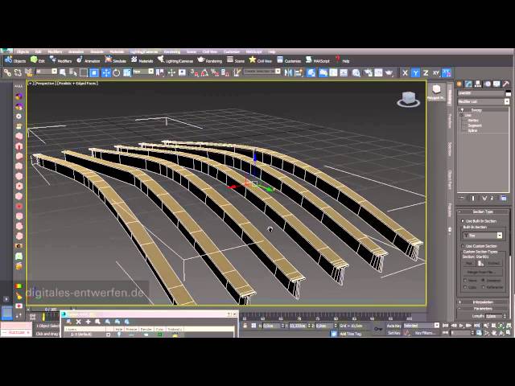This screenshot has width=515, height=386.
Task: Select the Rectangular Selection Region tool
Action: (84, 72)
